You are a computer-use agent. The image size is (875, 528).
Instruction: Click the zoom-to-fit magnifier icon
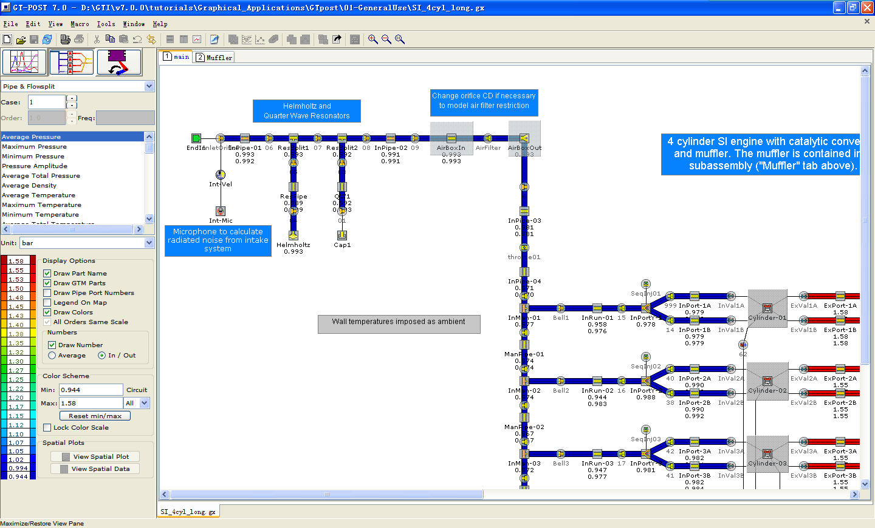point(400,39)
